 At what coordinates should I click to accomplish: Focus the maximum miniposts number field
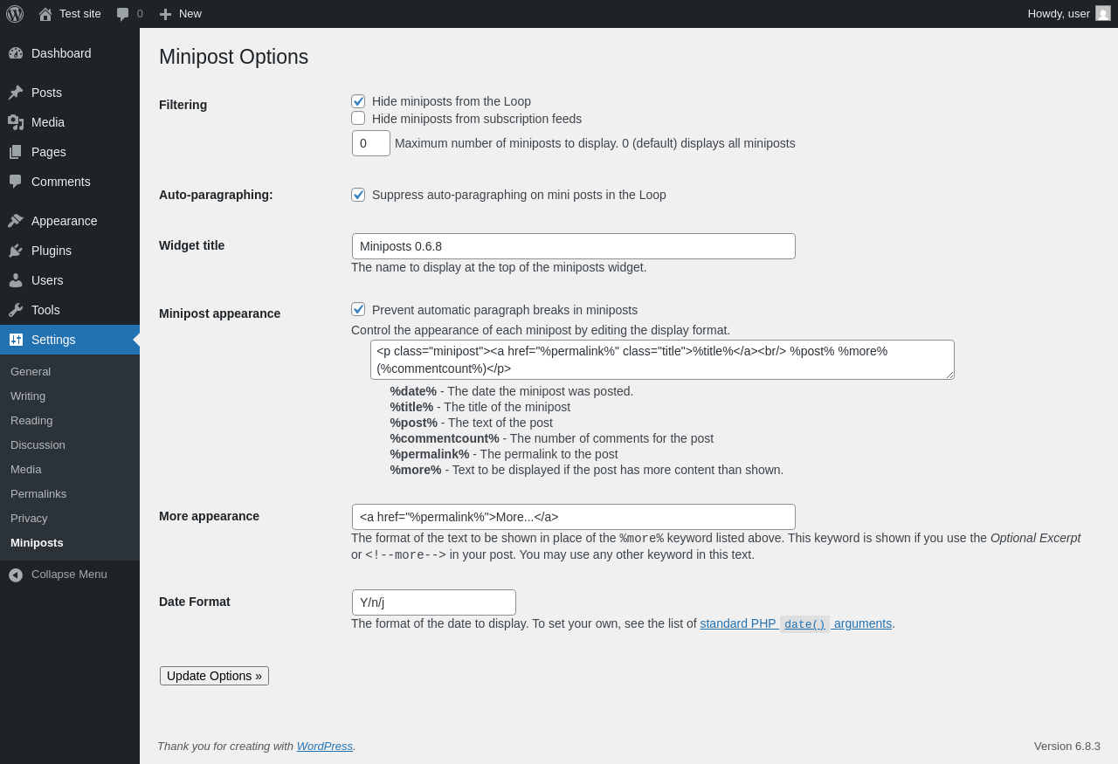point(371,143)
